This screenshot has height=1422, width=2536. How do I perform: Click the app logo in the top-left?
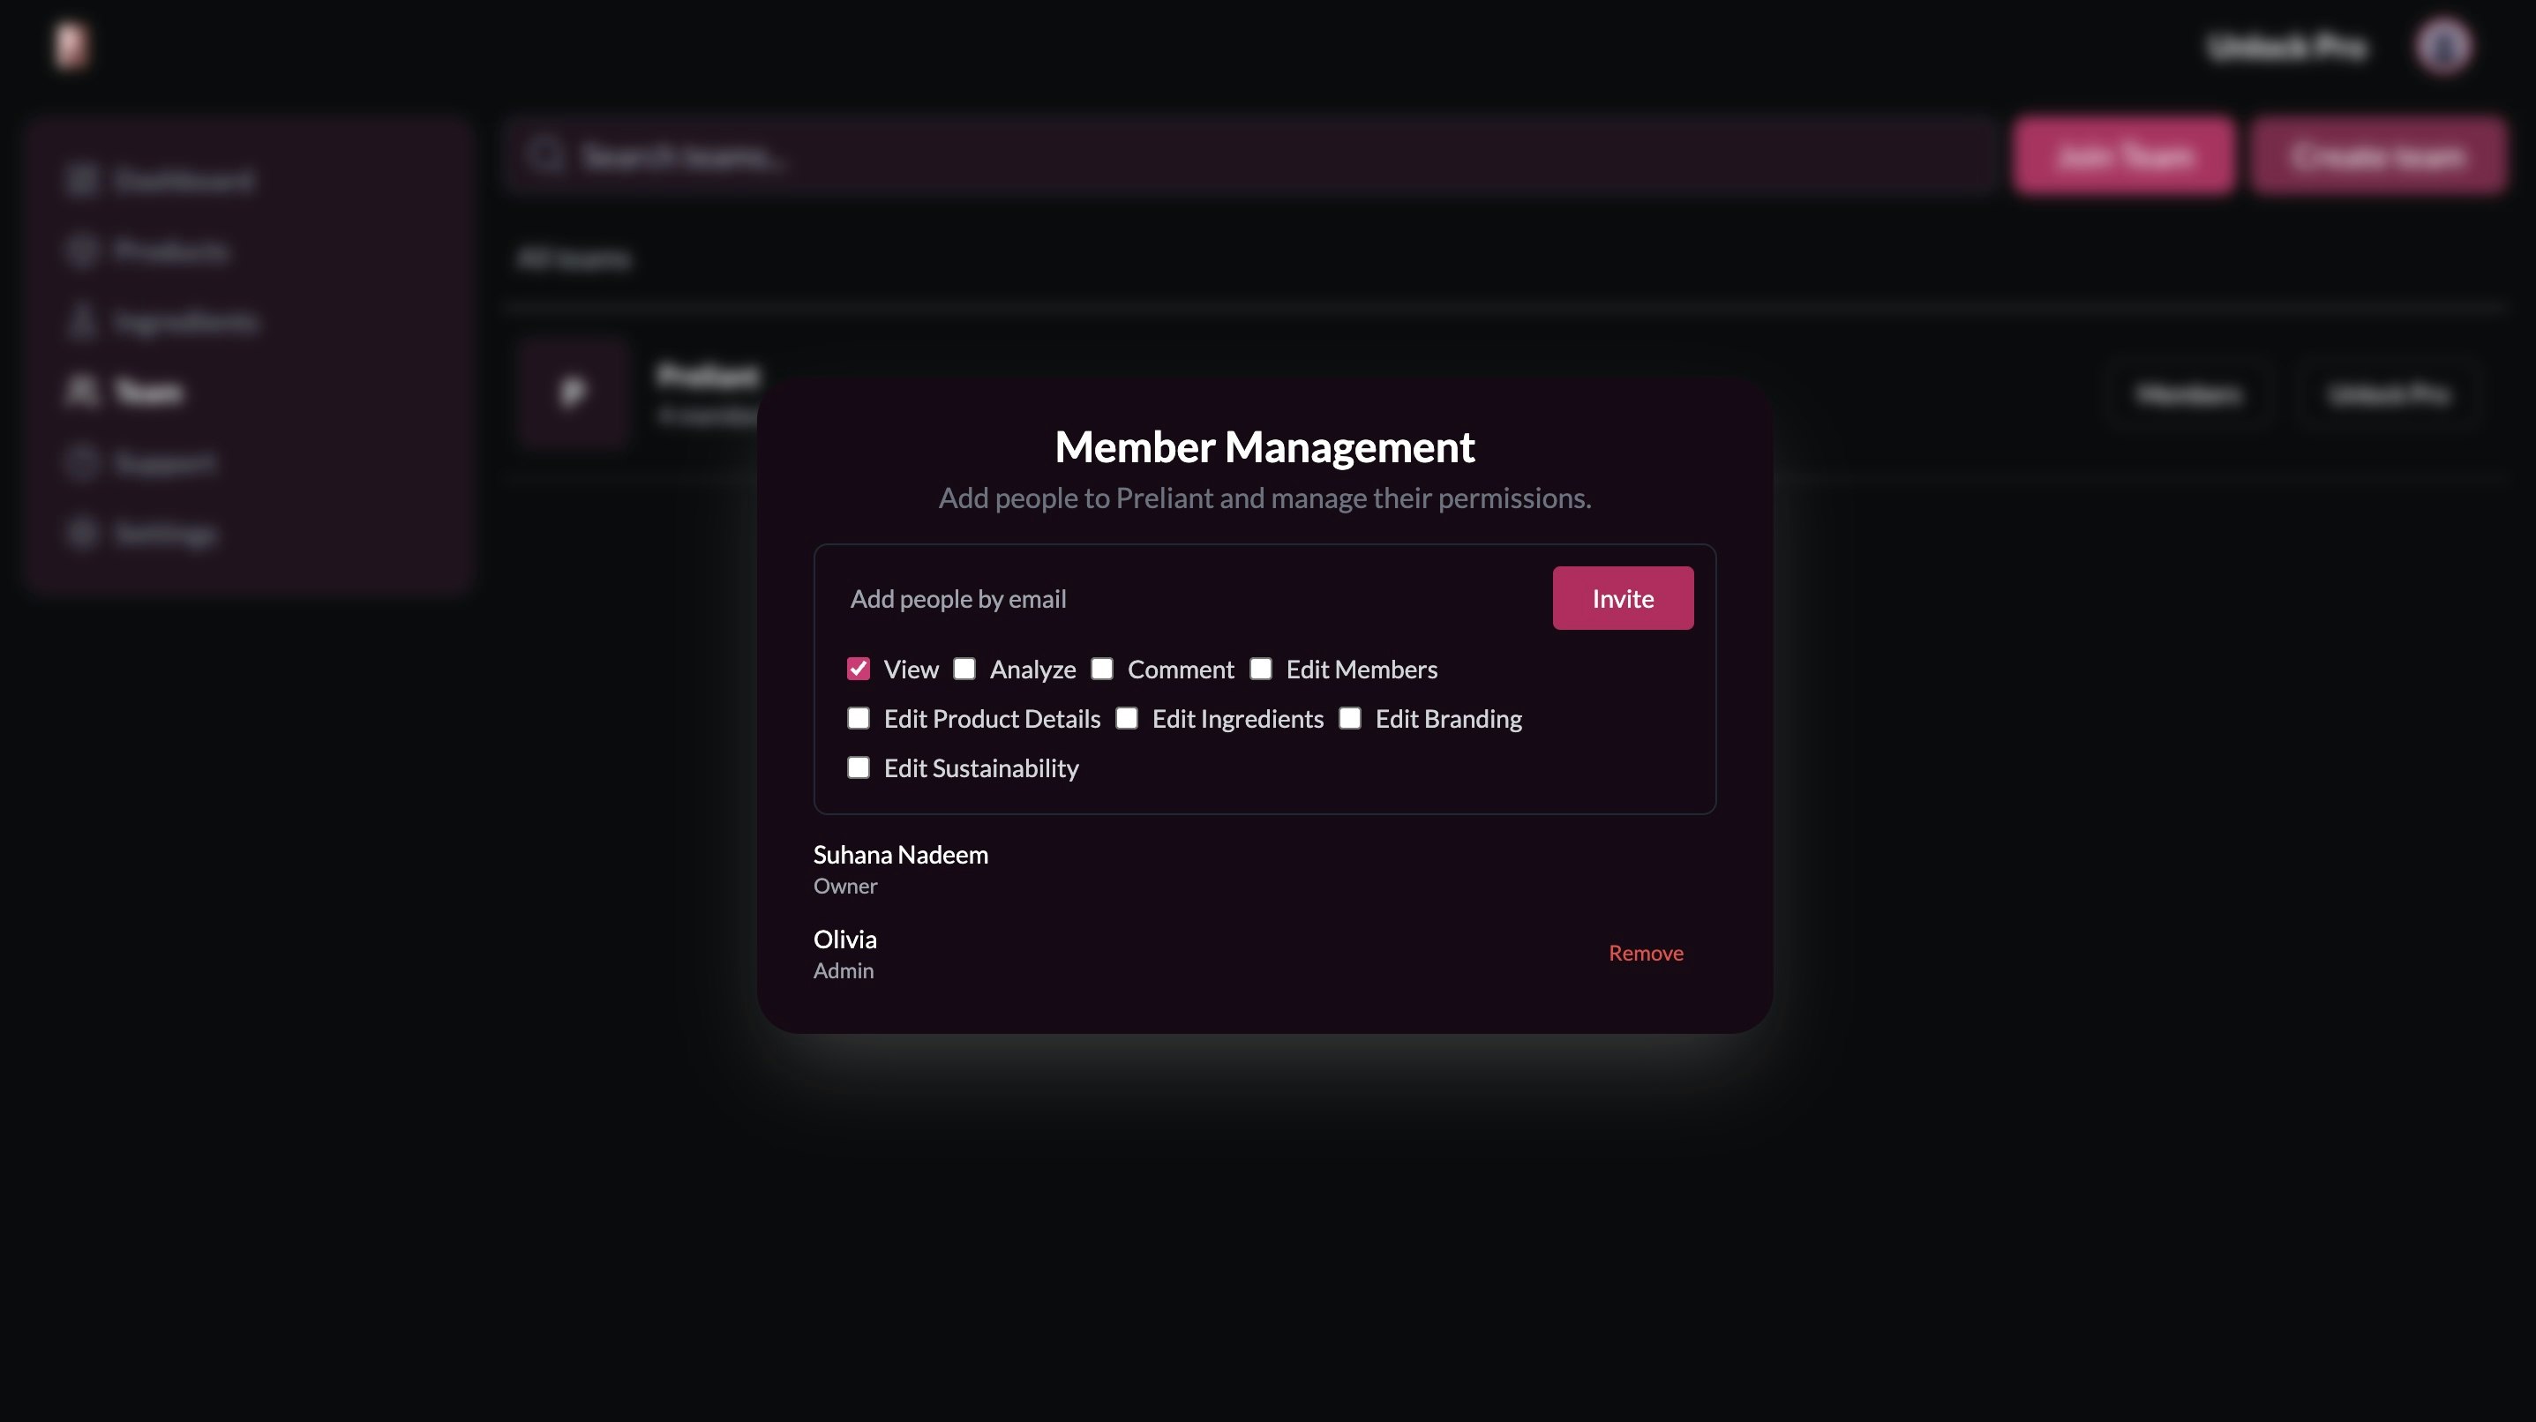71,46
